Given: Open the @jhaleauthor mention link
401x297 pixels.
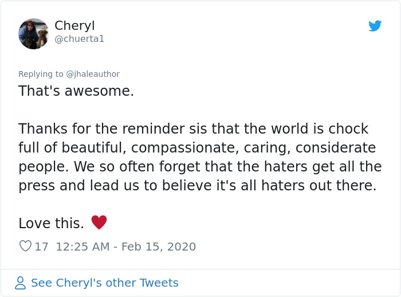Looking at the screenshot, I should [93, 74].
